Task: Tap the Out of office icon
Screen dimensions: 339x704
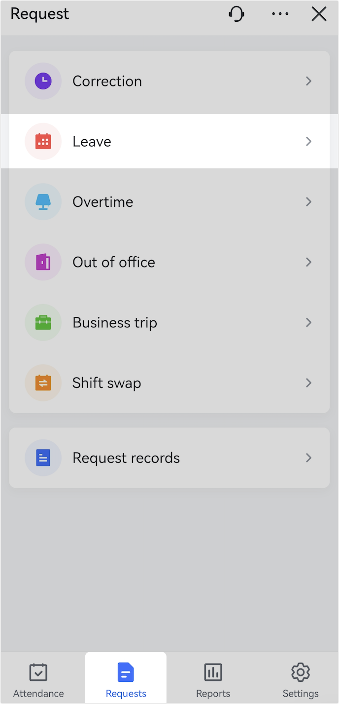Action: pyautogui.click(x=43, y=262)
